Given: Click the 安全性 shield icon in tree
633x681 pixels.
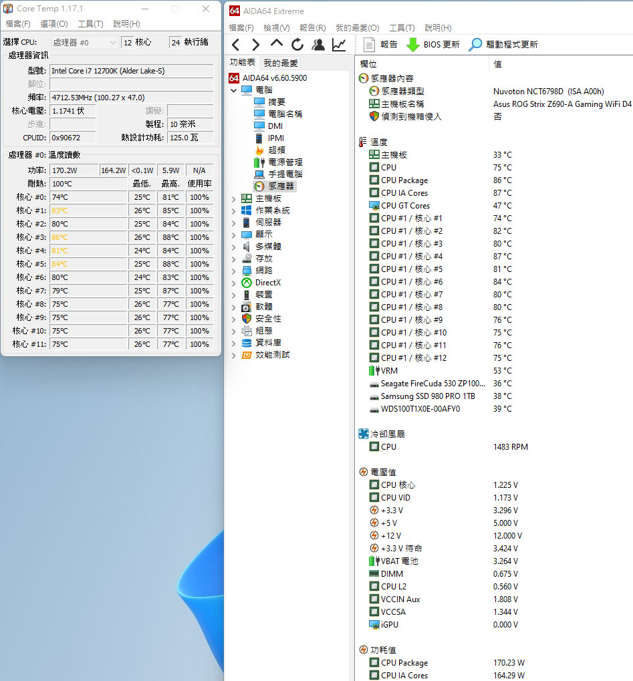Looking at the screenshot, I should tap(247, 319).
